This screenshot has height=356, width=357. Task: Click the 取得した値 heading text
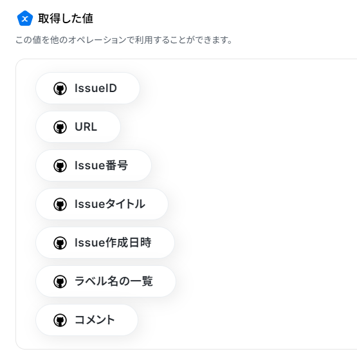pyautogui.click(x=66, y=19)
